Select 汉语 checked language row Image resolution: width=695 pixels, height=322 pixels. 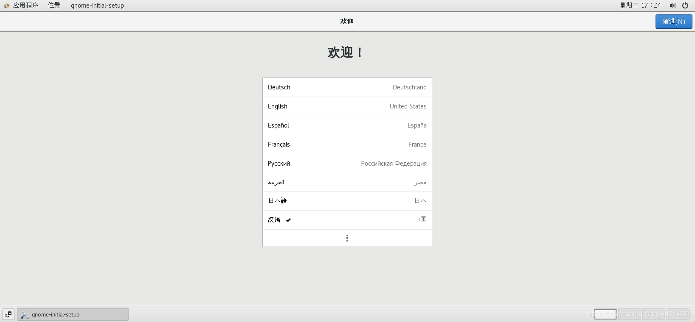click(347, 220)
